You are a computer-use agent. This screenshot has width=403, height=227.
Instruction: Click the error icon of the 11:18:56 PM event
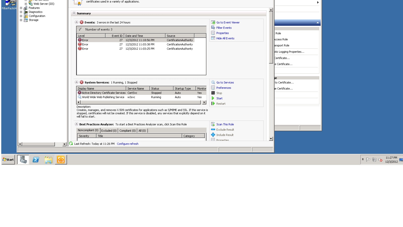[x=80, y=40]
